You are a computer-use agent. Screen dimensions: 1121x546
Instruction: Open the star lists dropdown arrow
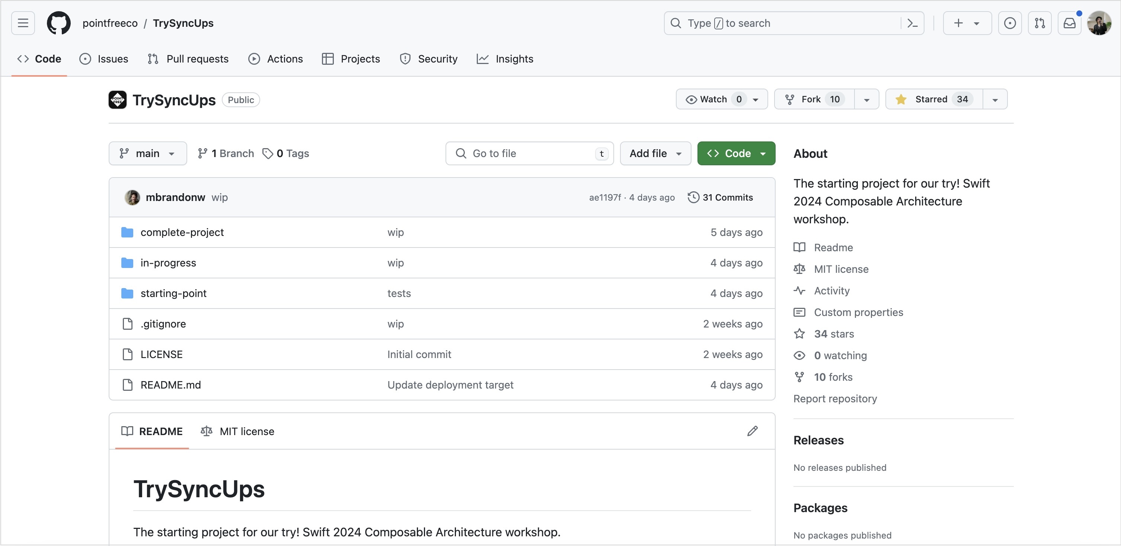(995, 100)
